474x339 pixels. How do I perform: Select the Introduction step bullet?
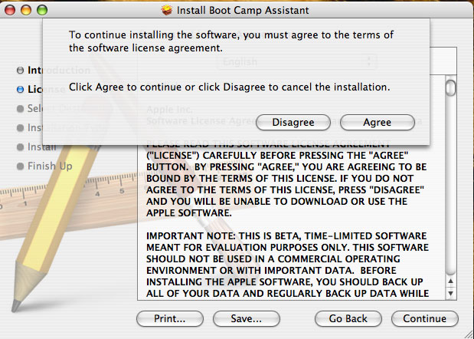pos(20,70)
